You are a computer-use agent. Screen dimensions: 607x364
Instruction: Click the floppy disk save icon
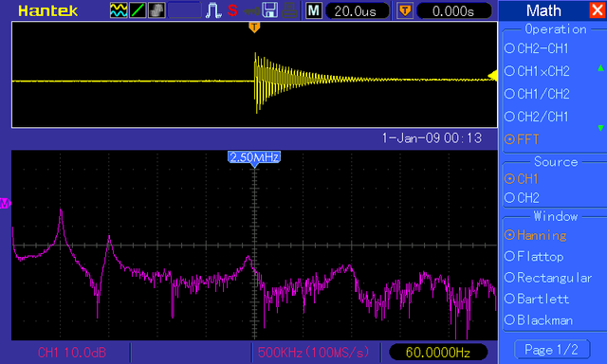click(269, 10)
